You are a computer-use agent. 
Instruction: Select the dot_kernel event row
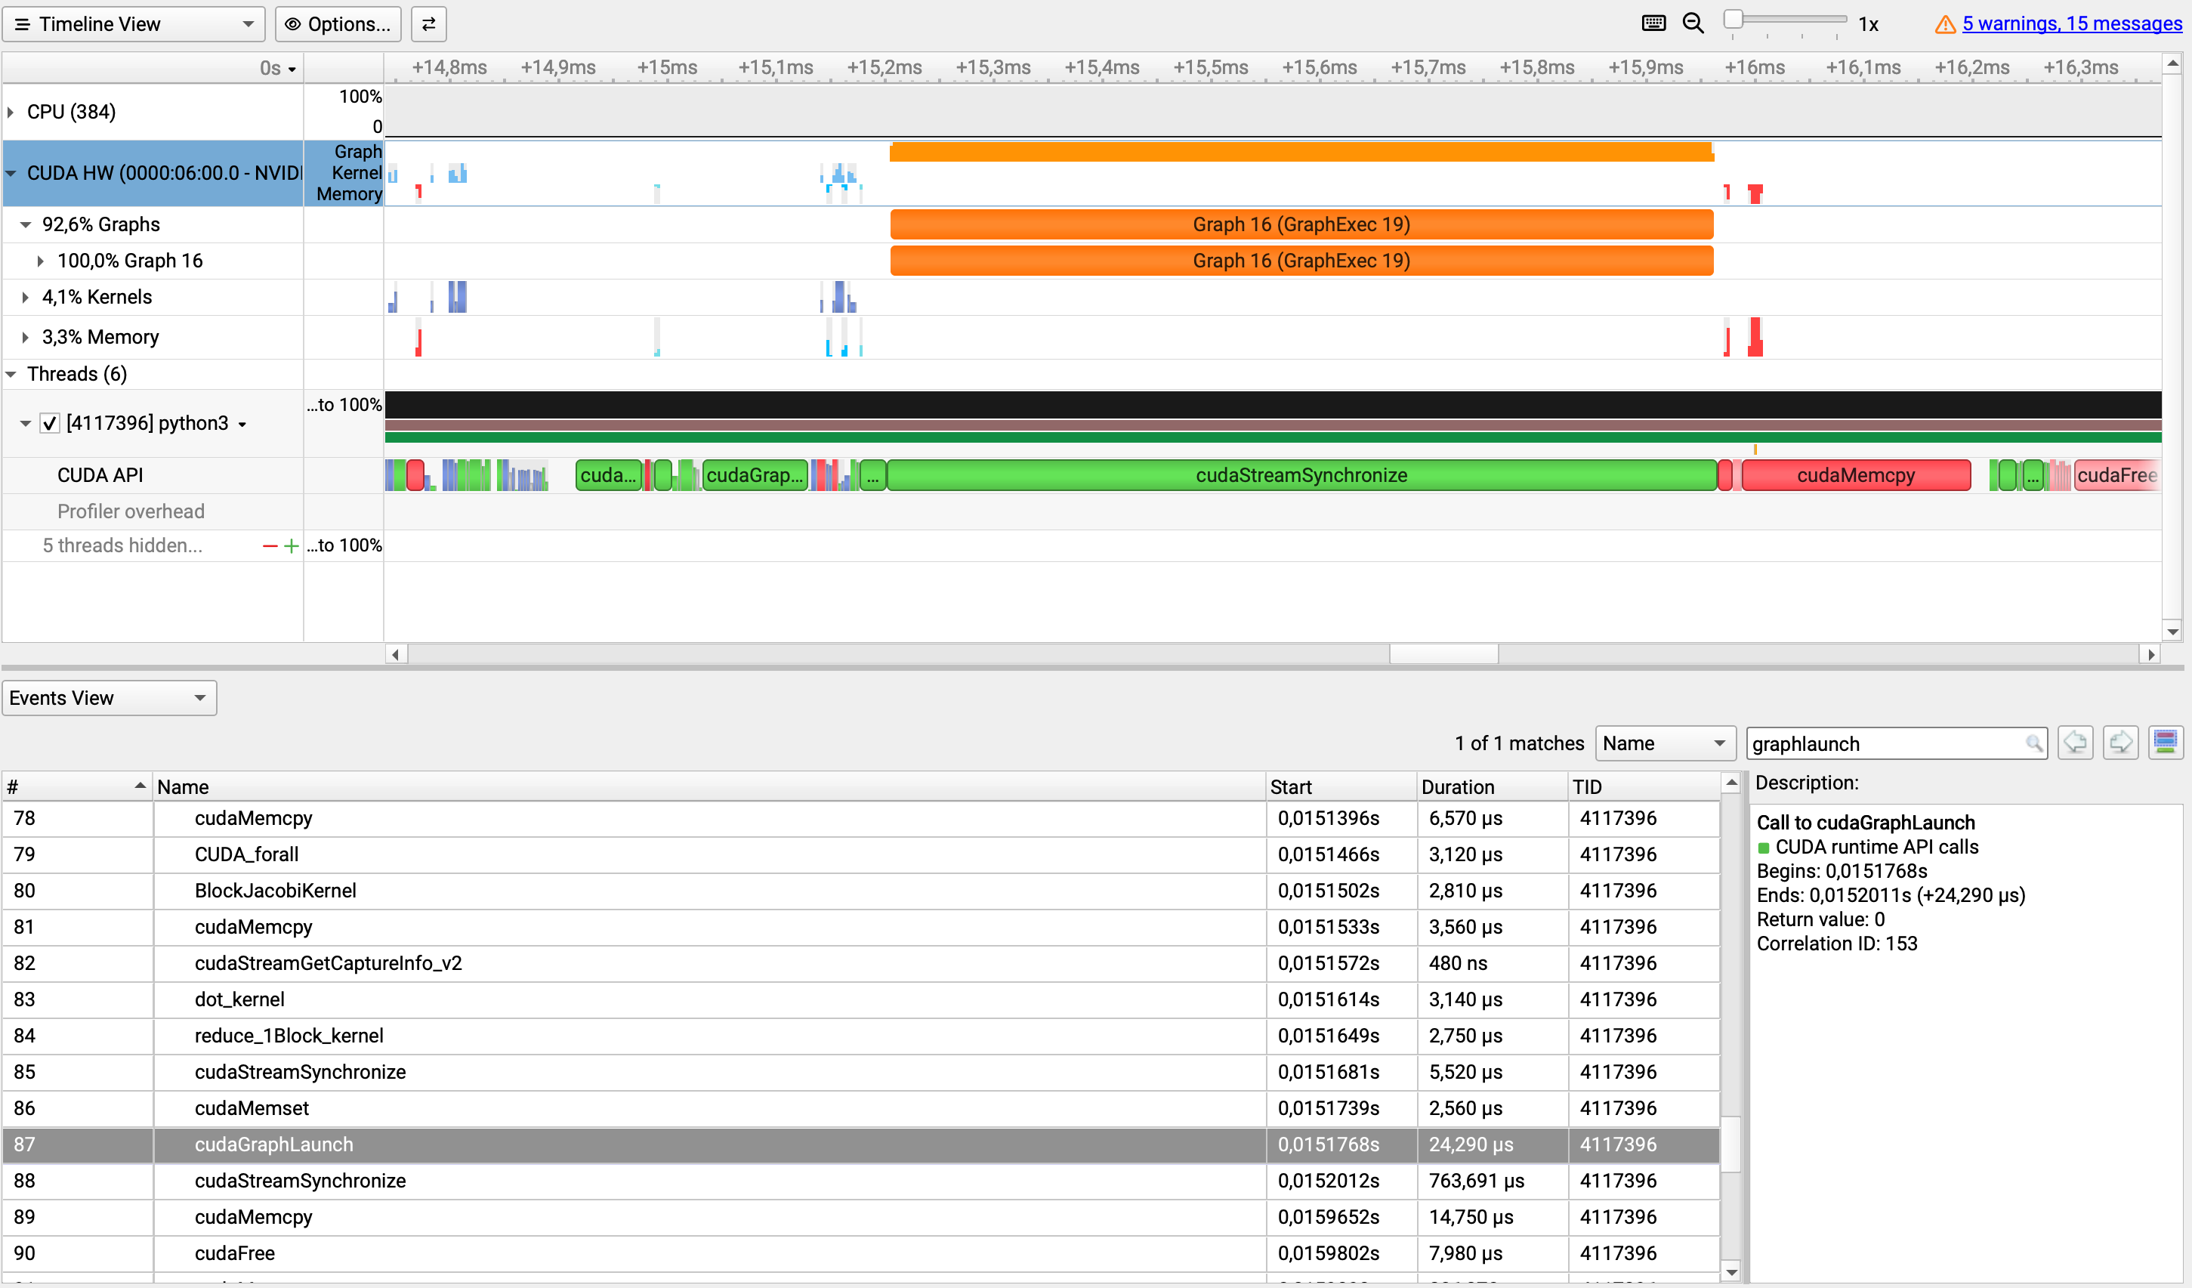(860, 999)
